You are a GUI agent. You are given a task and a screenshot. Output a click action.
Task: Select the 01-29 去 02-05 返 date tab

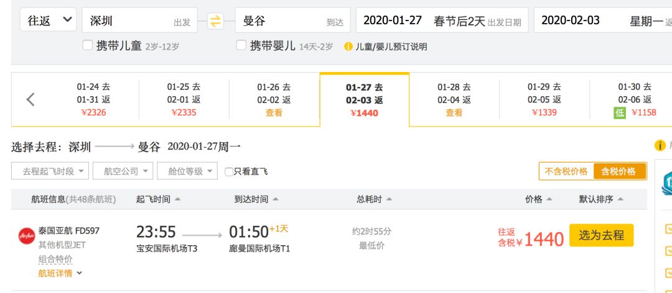544,100
